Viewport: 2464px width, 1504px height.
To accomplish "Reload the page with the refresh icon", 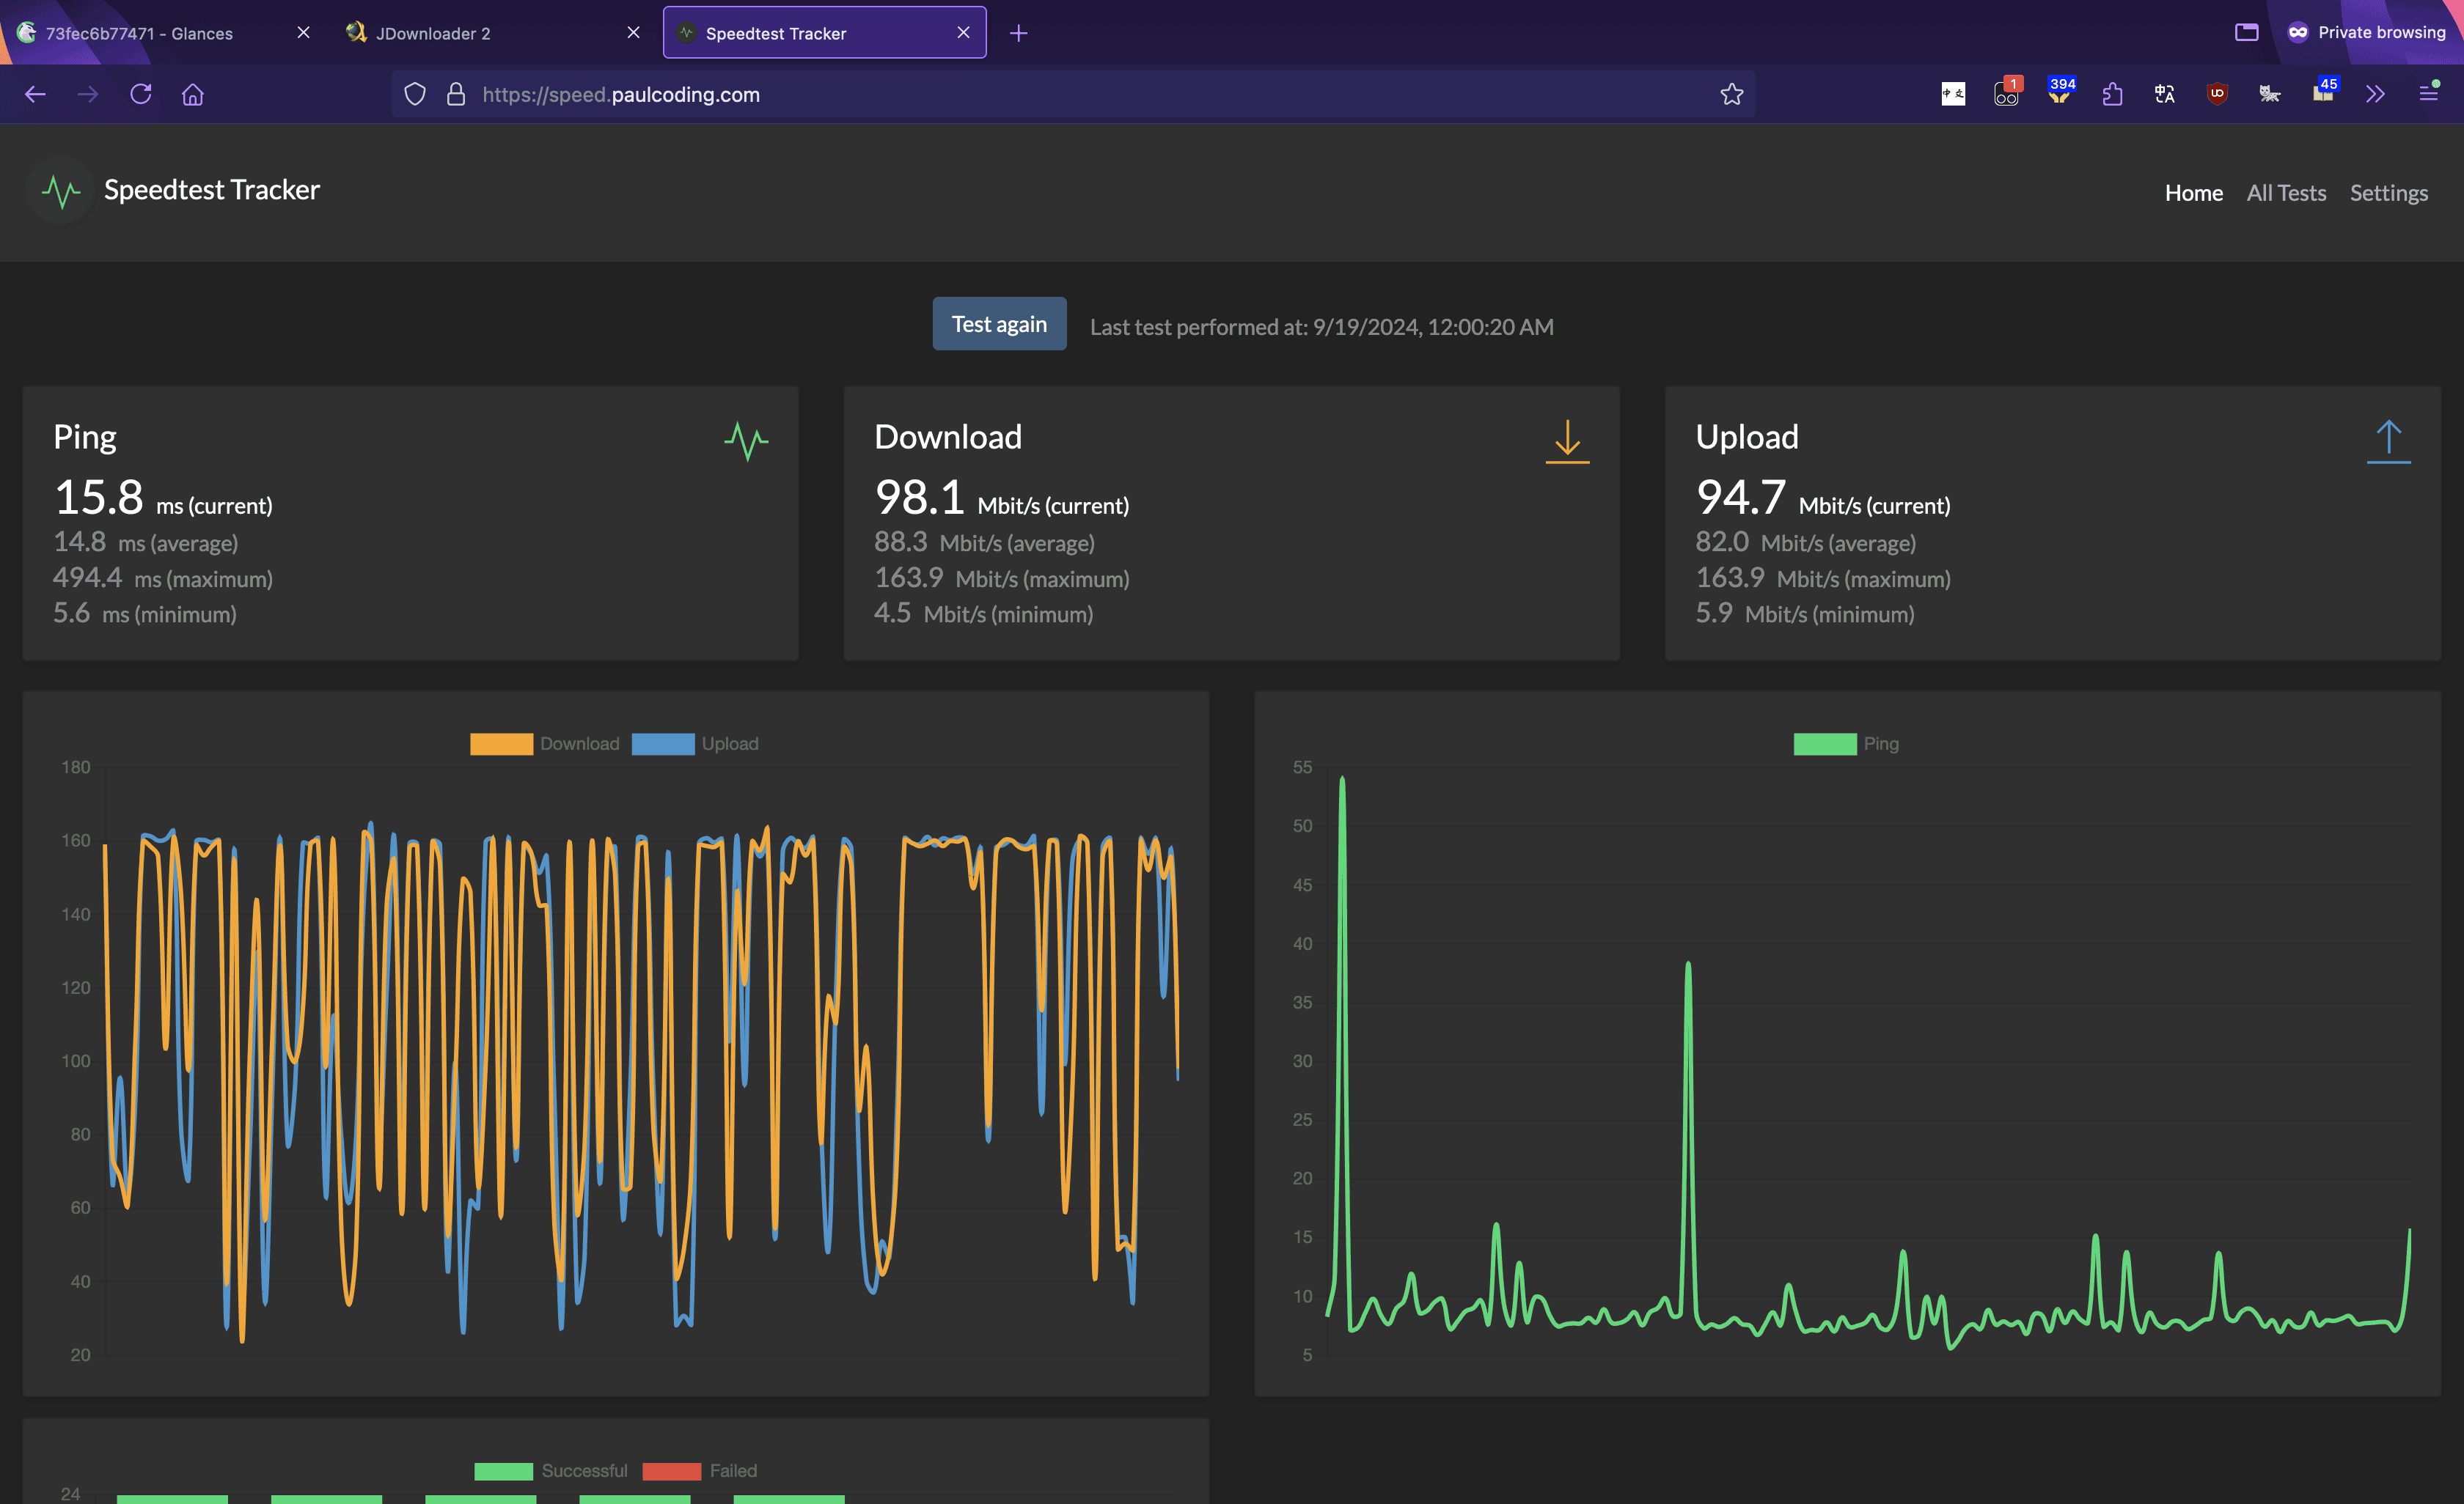I will point(141,94).
